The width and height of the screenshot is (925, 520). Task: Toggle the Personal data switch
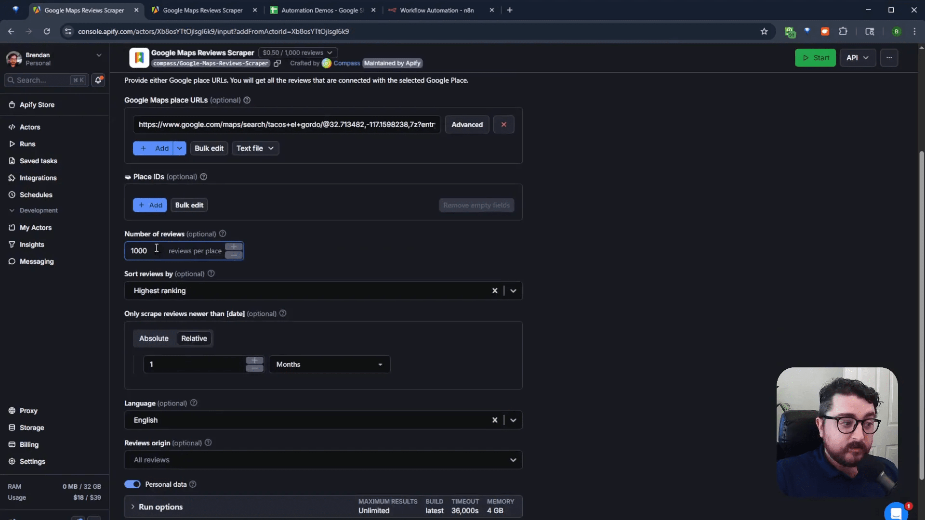pyautogui.click(x=132, y=484)
